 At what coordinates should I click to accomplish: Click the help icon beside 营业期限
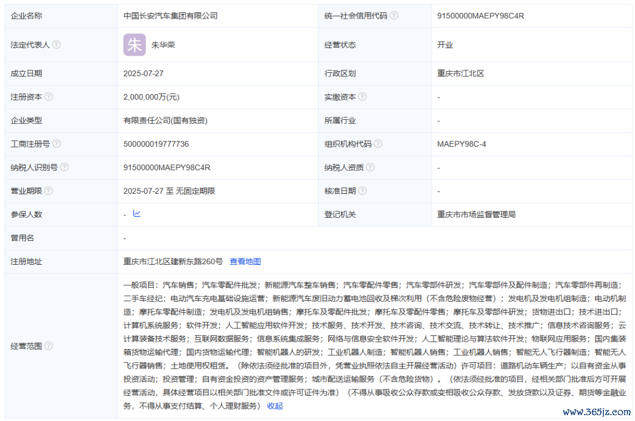[x=49, y=190]
